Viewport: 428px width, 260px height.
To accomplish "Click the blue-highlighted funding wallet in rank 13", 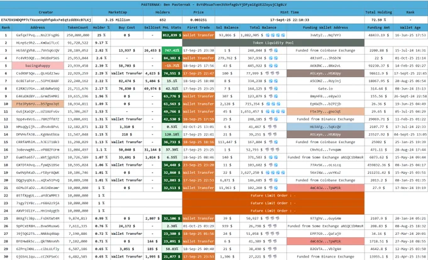I will 325,127.
